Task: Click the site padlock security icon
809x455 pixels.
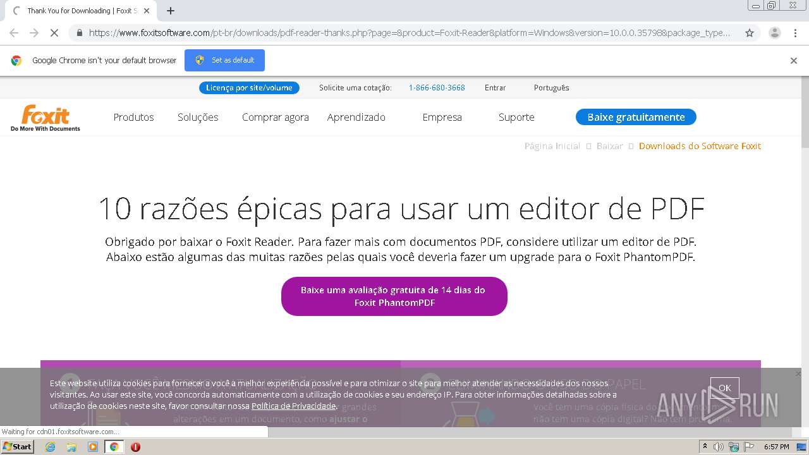Action: [x=79, y=33]
